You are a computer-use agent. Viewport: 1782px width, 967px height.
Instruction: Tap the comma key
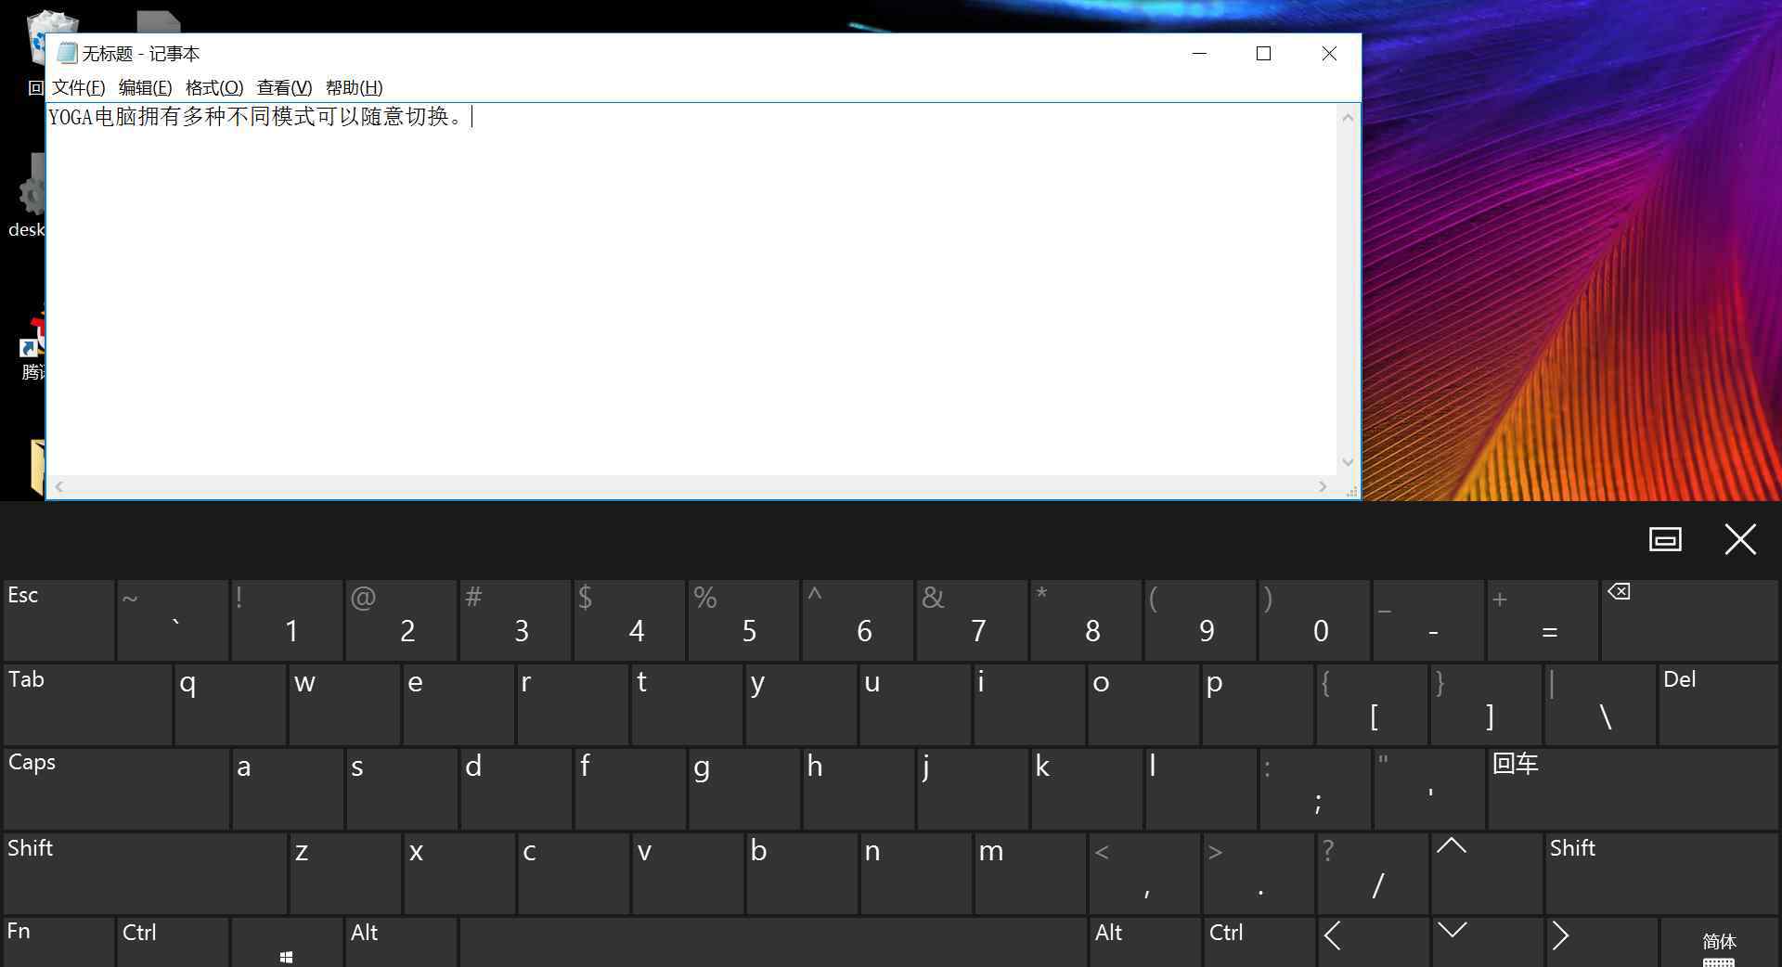pos(1143,873)
